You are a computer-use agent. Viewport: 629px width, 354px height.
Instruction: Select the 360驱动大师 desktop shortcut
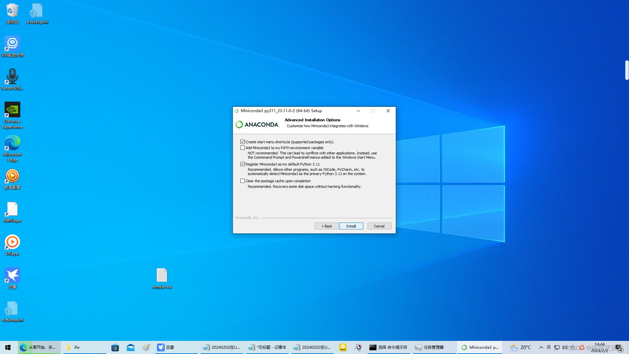tap(12, 47)
